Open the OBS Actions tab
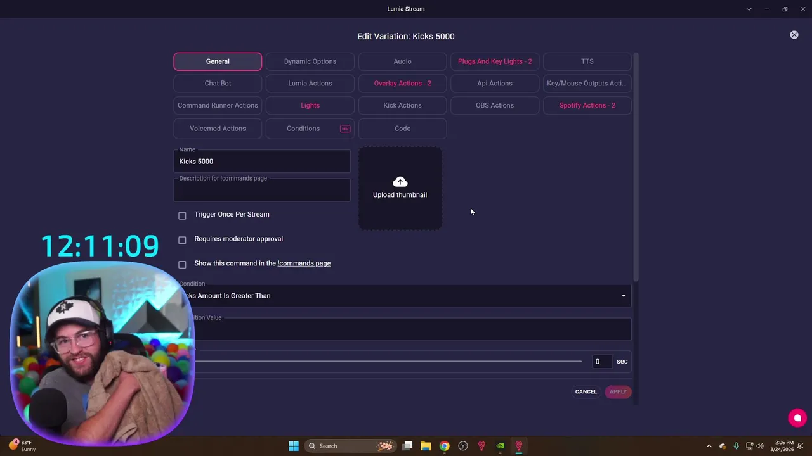This screenshot has height=456, width=812. [495, 105]
